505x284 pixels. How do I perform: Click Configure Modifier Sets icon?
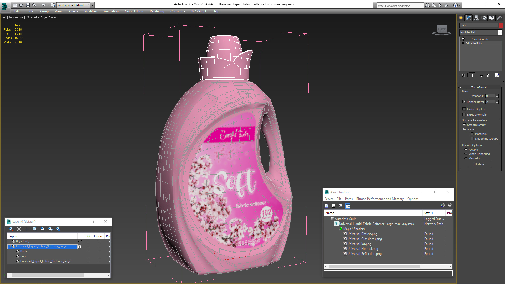[x=497, y=75]
